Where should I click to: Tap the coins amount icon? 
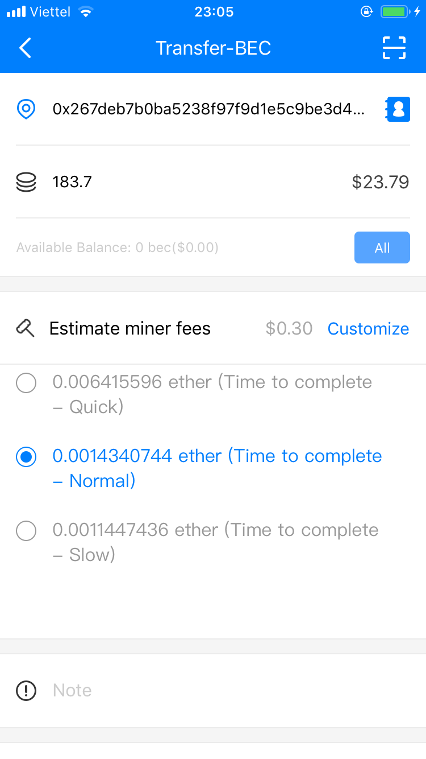point(26,182)
